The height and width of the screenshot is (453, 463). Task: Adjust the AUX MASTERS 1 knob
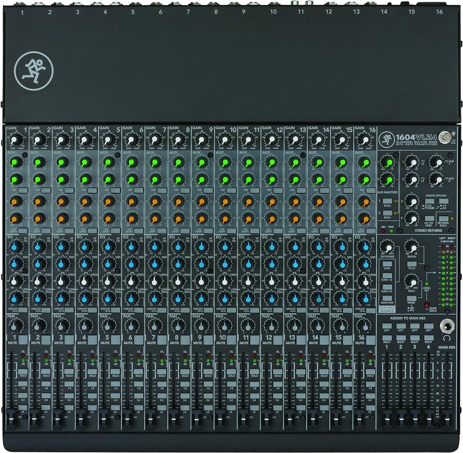point(387,161)
